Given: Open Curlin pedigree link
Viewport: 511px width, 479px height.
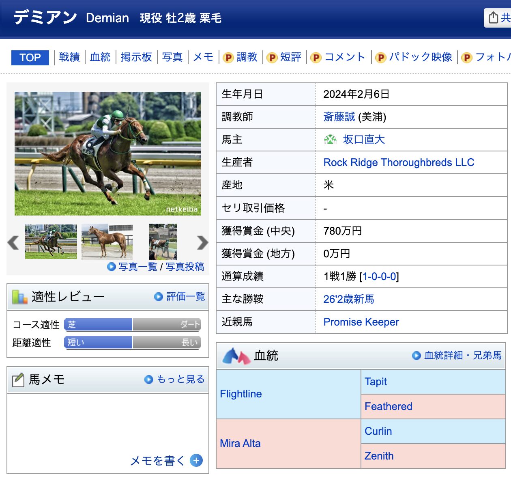Looking at the screenshot, I should (378, 431).
